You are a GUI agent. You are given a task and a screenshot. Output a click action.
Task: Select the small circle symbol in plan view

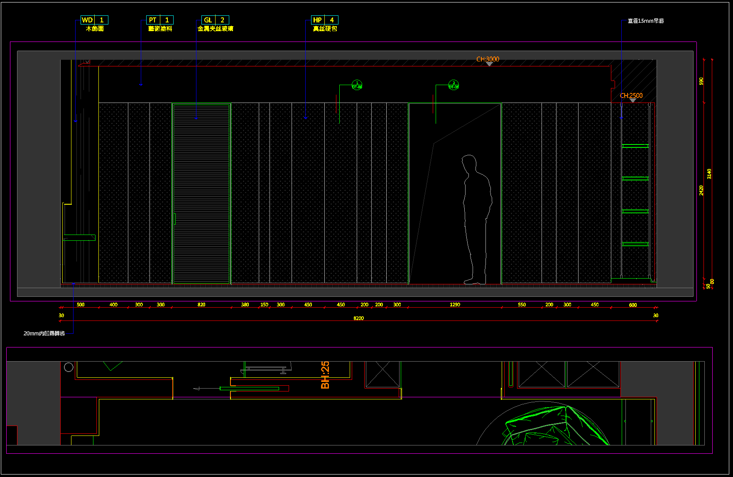tap(69, 367)
